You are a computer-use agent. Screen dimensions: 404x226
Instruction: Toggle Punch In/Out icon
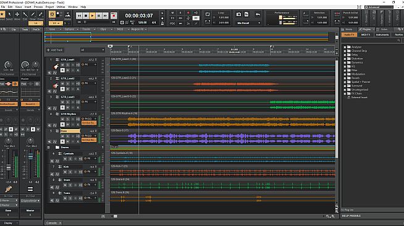coord(337,14)
